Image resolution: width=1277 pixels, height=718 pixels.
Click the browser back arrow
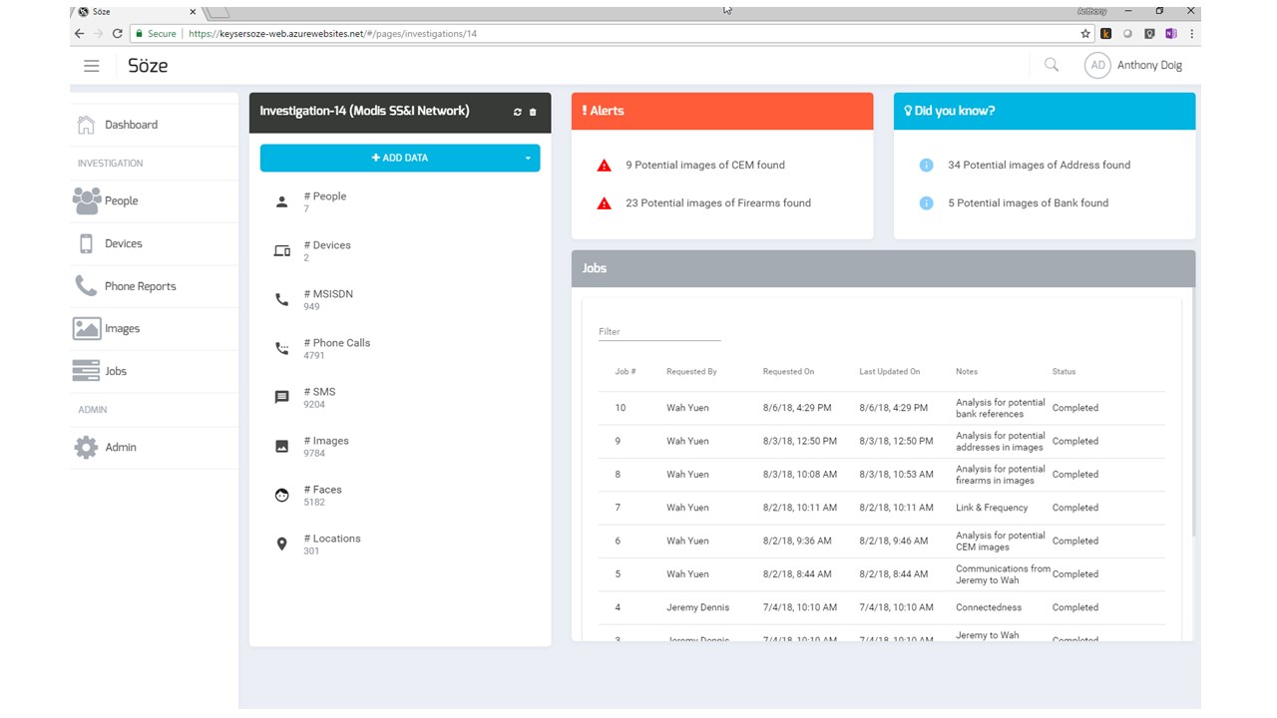coord(80,34)
